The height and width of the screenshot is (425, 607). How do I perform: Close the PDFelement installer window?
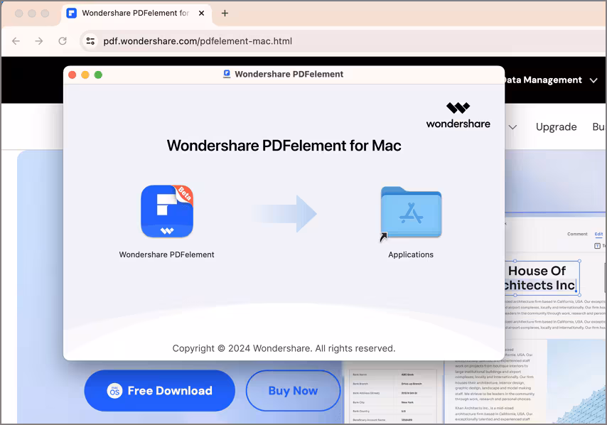click(72, 75)
